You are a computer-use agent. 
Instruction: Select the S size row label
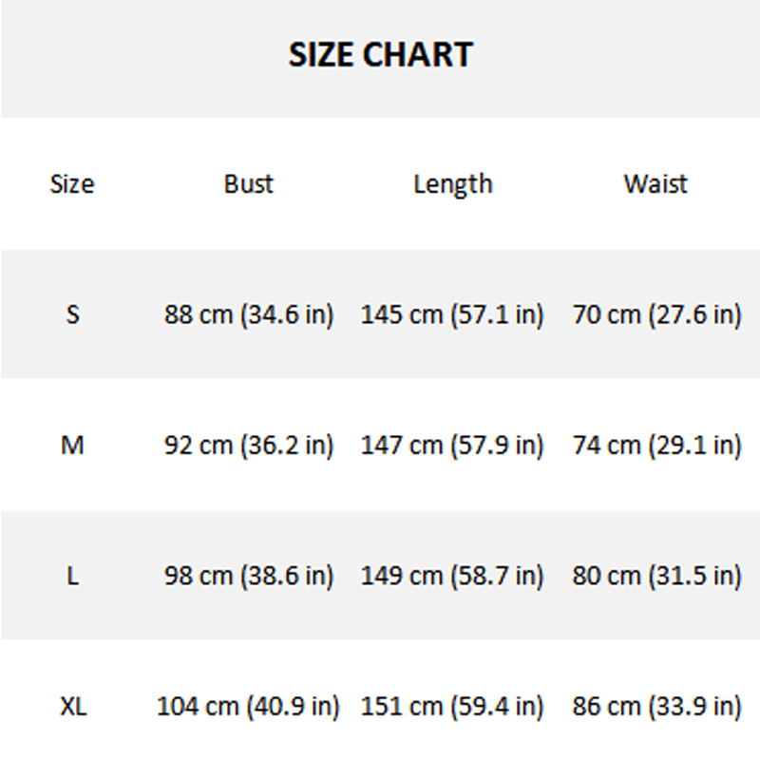[x=72, y=314]
